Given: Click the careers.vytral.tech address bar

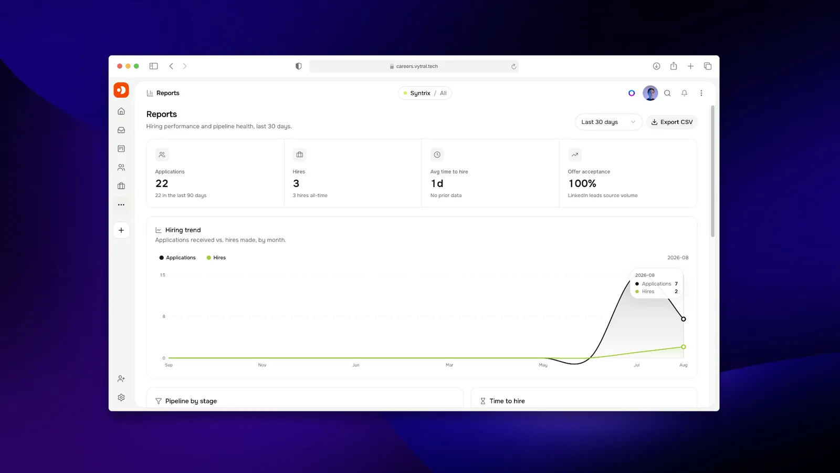Looking at the screenshot, I should (414, 66).
